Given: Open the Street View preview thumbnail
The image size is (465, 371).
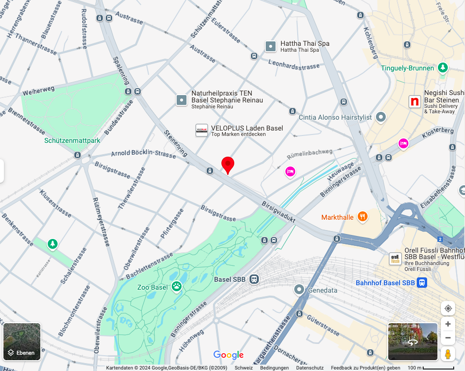Looking at the screenshot, I should 412,341.
